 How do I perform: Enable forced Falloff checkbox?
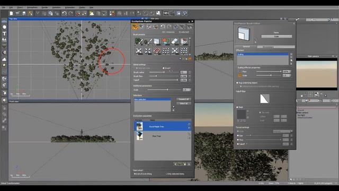pyautogui.click(x=238, y=144)
